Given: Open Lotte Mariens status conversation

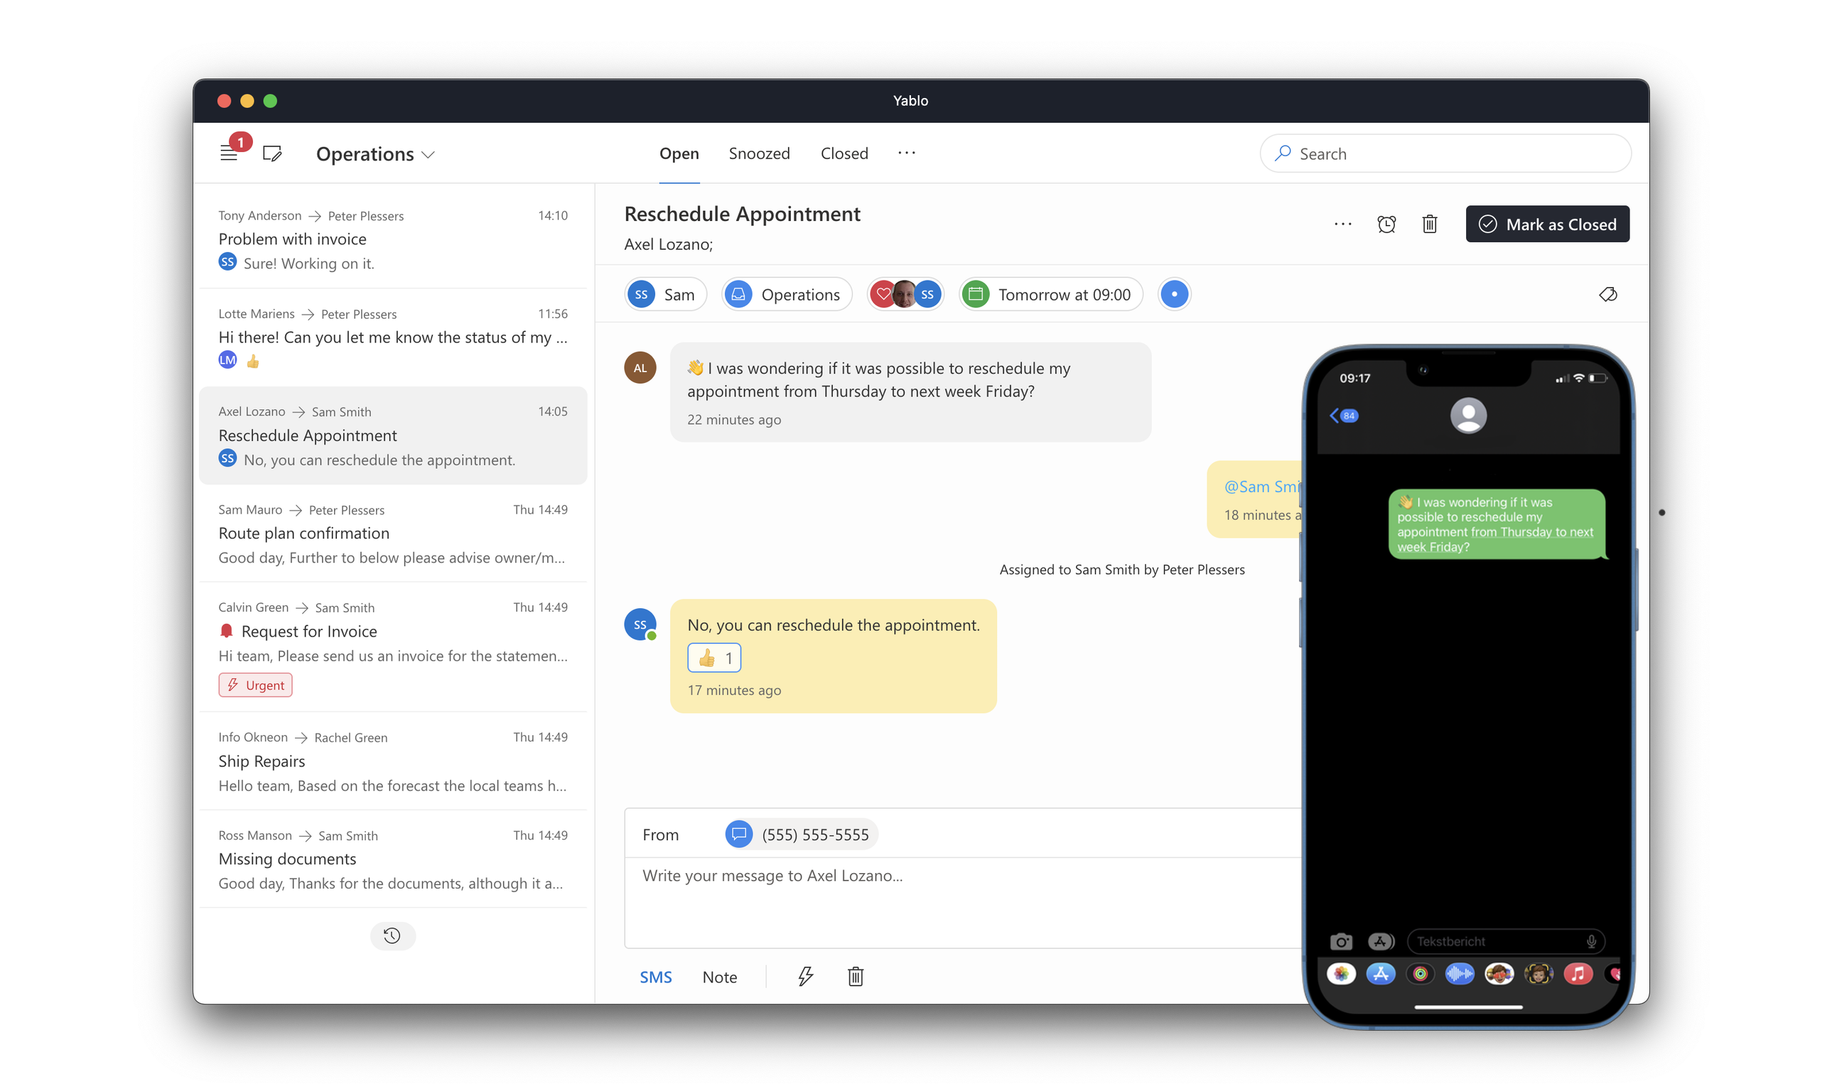Looking at the screenshot, I should click(x=393, y=337).
